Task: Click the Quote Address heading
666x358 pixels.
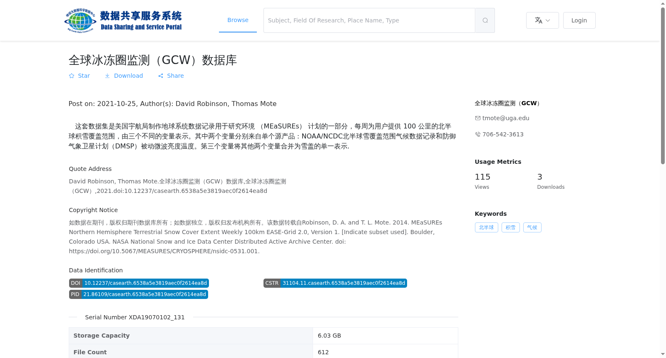Action: (x=90, y=169)
